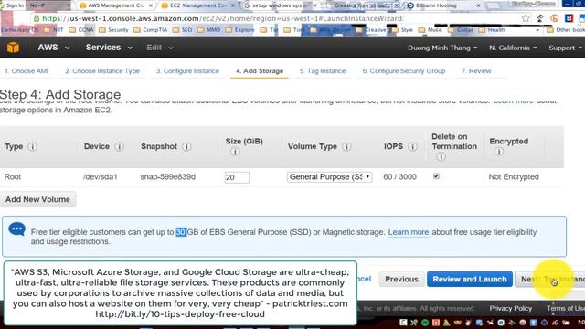
Task: Expand the AWS menu dropdown
Action: [x=54, y=48]
